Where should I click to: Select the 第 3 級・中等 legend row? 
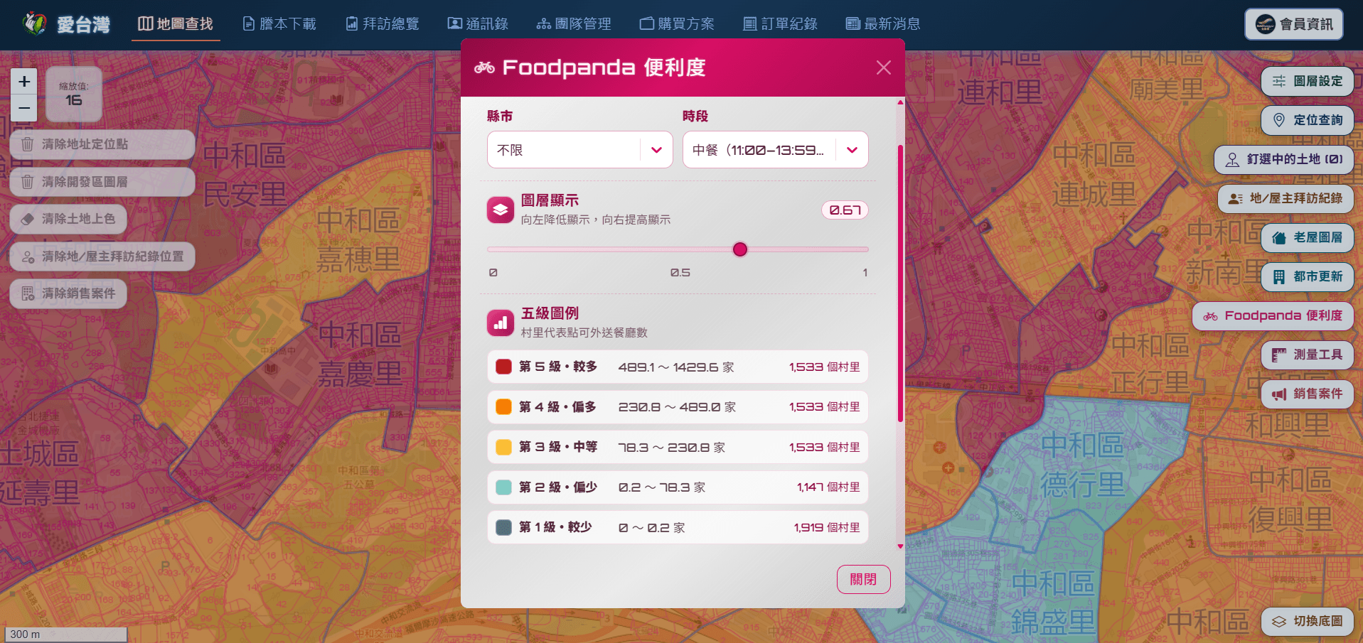coord(678,447)
